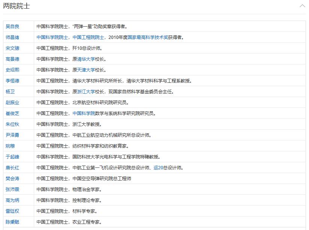
Task: Open the 陈秉聪 name link
Action: 12,222
